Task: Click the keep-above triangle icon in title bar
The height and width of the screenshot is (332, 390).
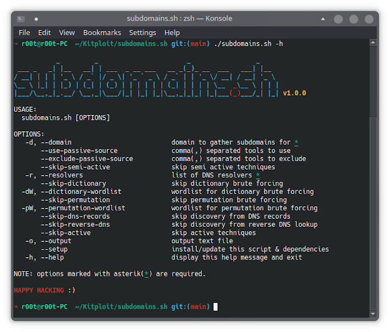Action: (x=323, y=19)
